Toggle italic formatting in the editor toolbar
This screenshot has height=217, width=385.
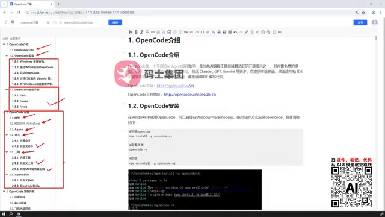click(142, 32)
